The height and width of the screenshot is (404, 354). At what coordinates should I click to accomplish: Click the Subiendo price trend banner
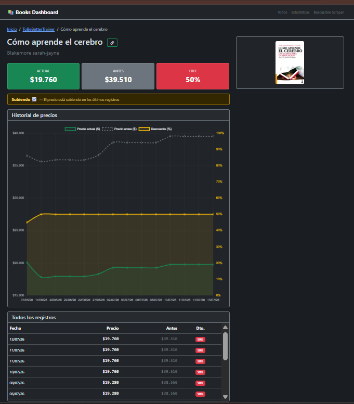tap(119, 99)
